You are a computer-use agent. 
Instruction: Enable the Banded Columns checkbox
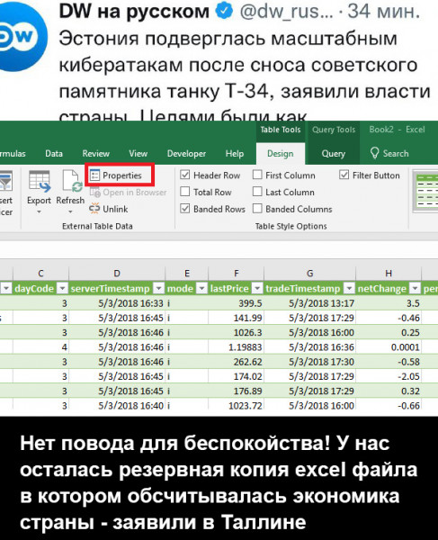click(x=257, y=209)
